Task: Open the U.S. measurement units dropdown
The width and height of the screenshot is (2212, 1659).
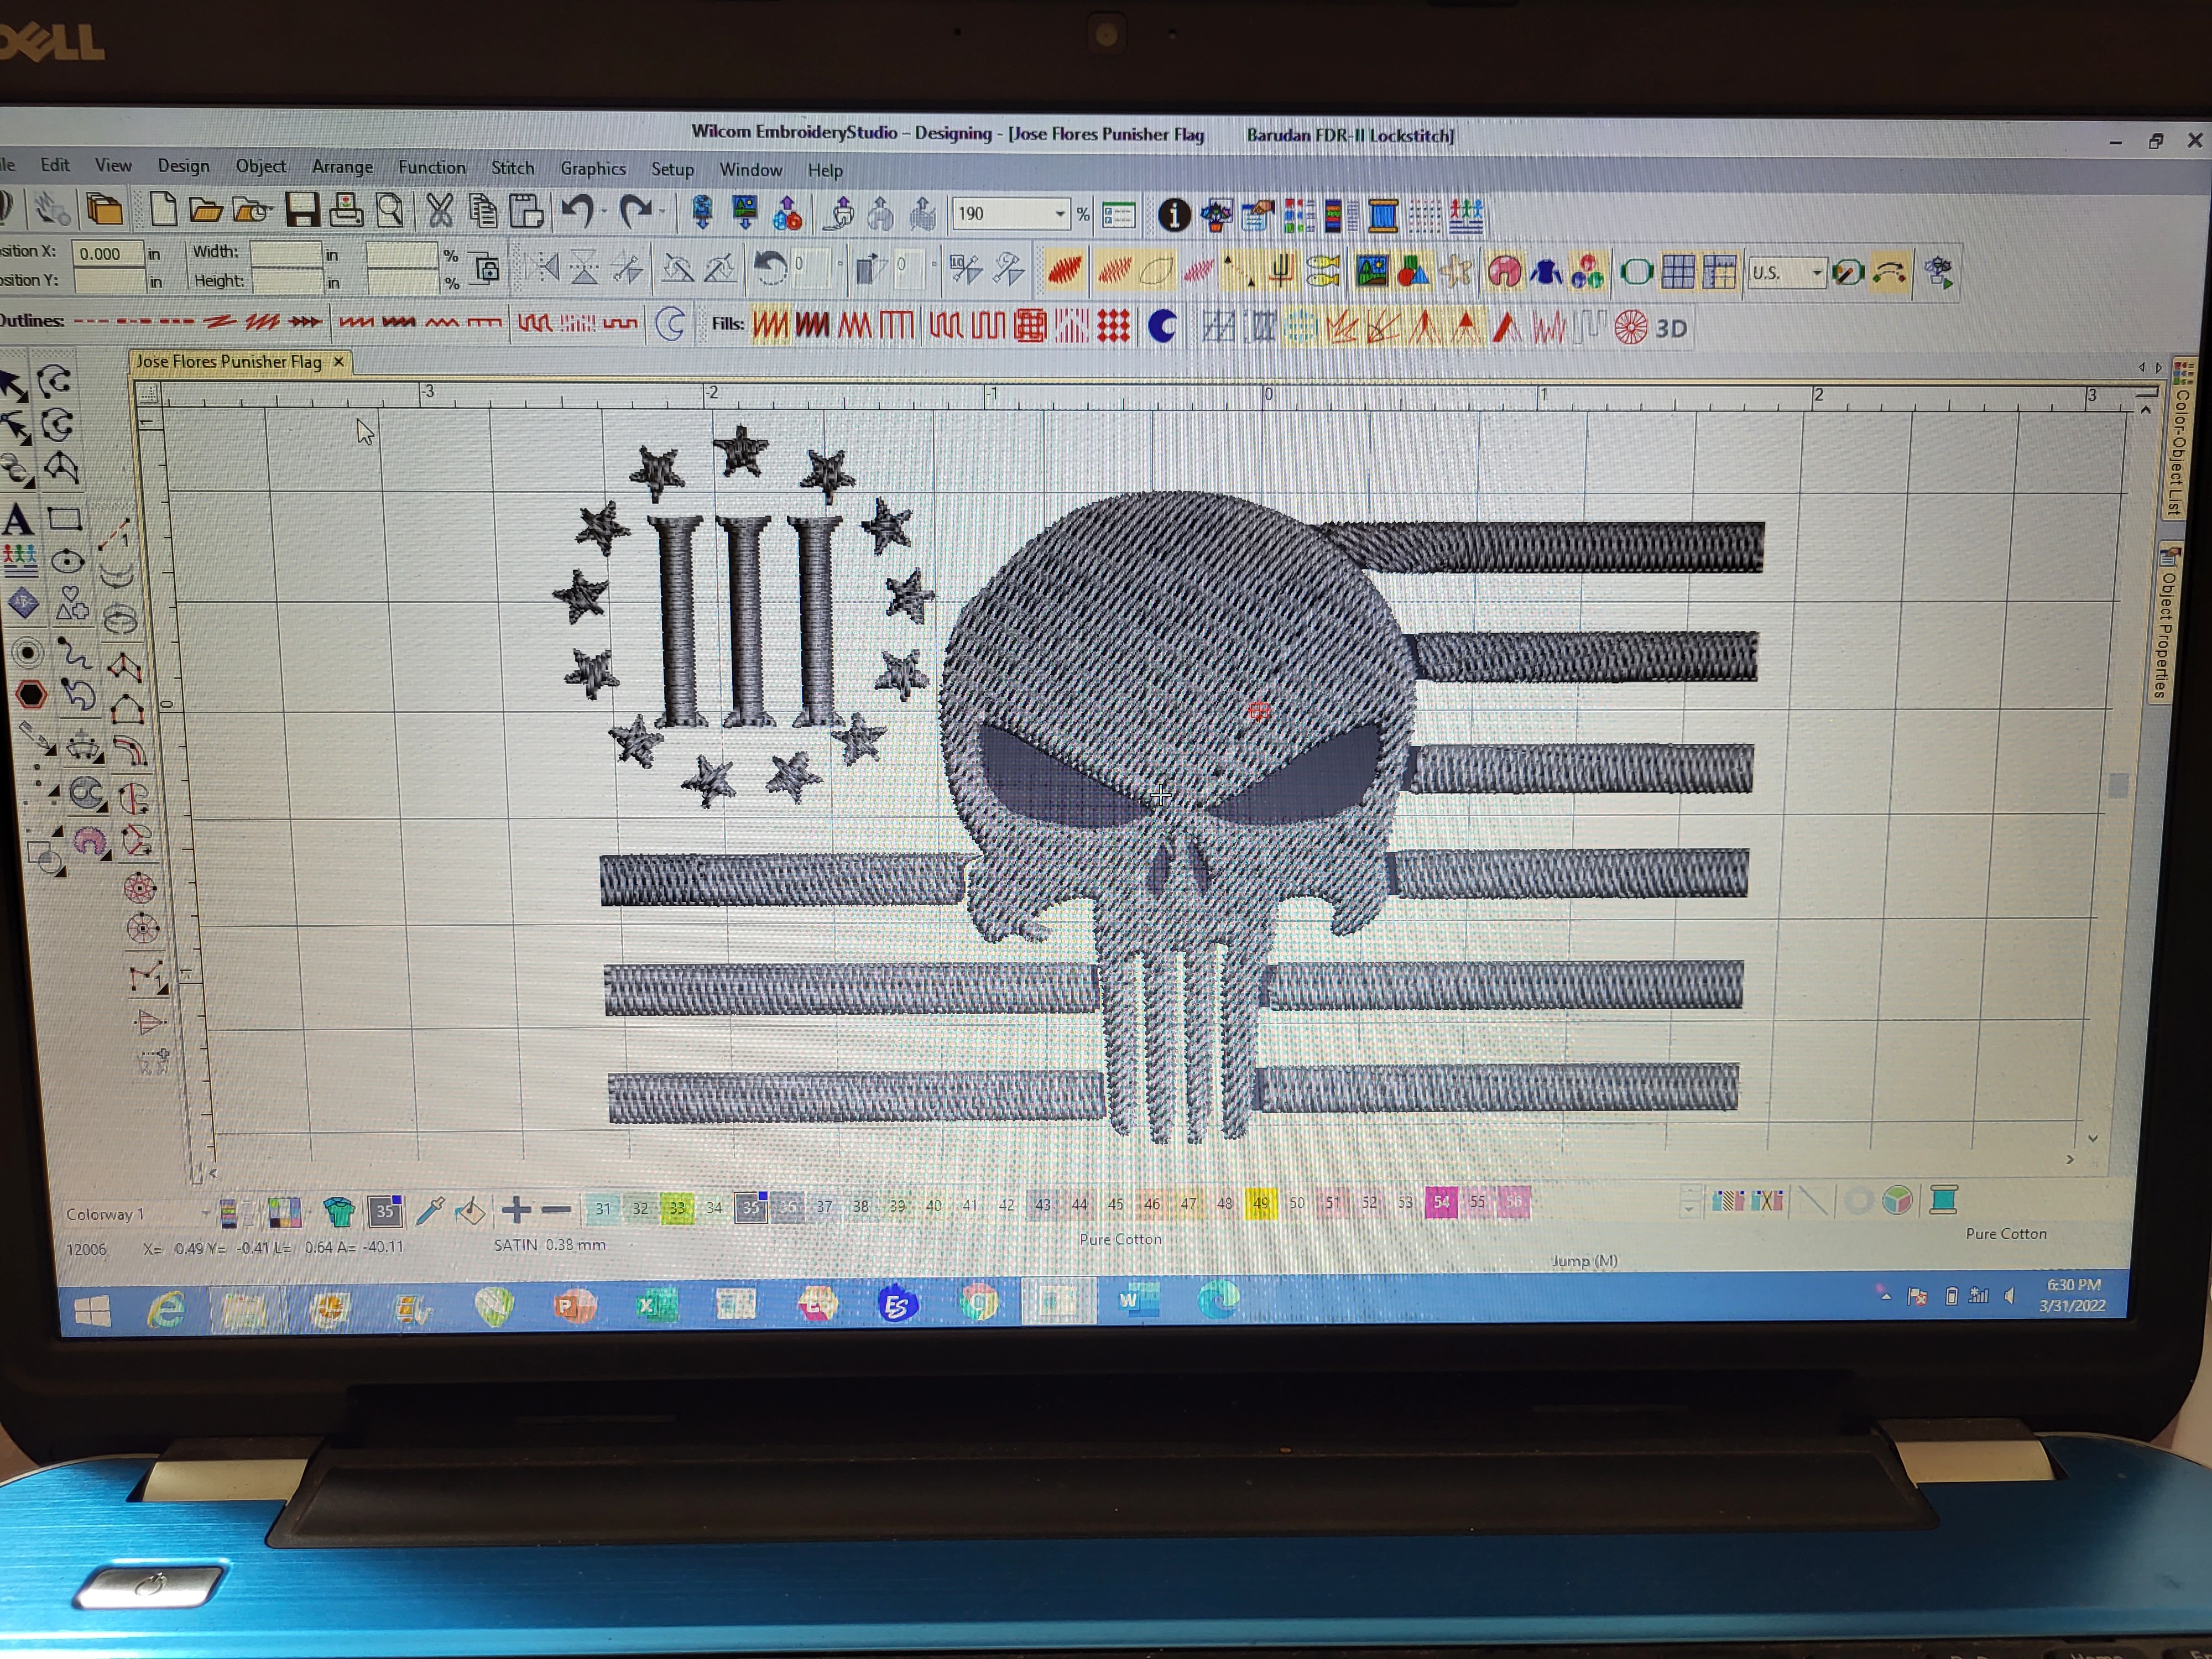Action: [1816, 273]
